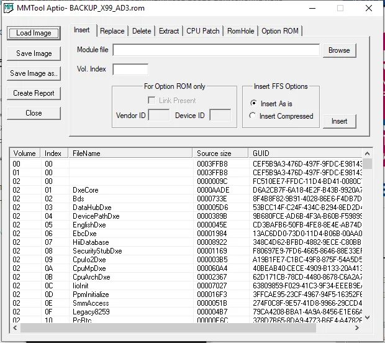Click the horizontal scroll right arrow

[x=357, y=327]
